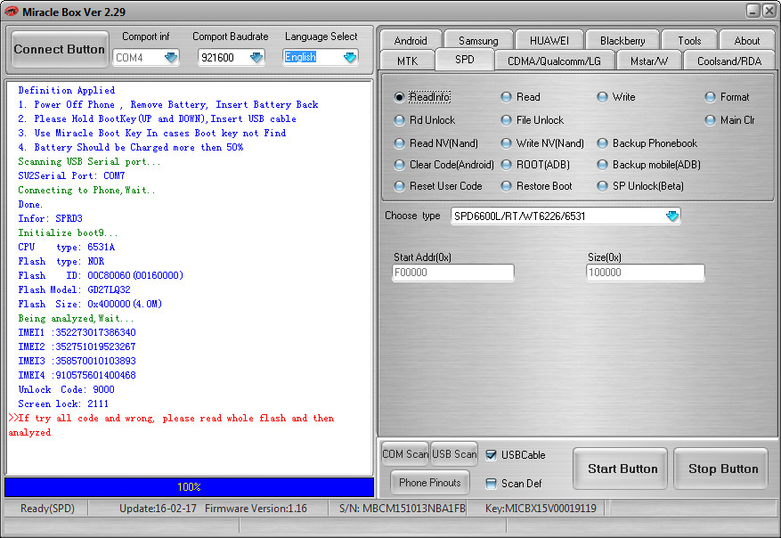Enable the Scan Def checkbox
Screen dimensions: 781x538
pyautogui.click(x=491, y=483)
